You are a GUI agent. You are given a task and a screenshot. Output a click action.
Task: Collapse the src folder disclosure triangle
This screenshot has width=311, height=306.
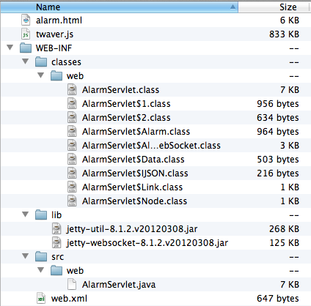[26, 256]
